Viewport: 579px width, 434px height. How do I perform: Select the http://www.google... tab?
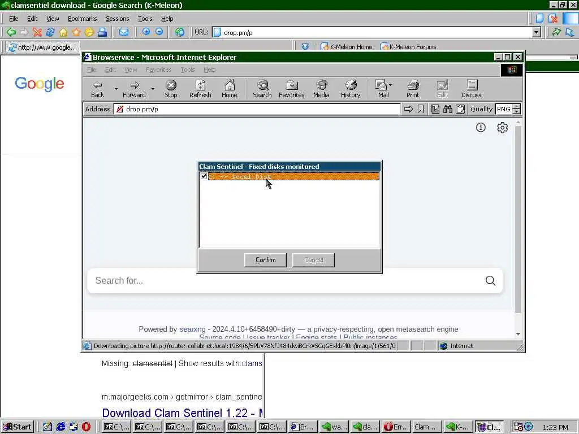point(43,47)
